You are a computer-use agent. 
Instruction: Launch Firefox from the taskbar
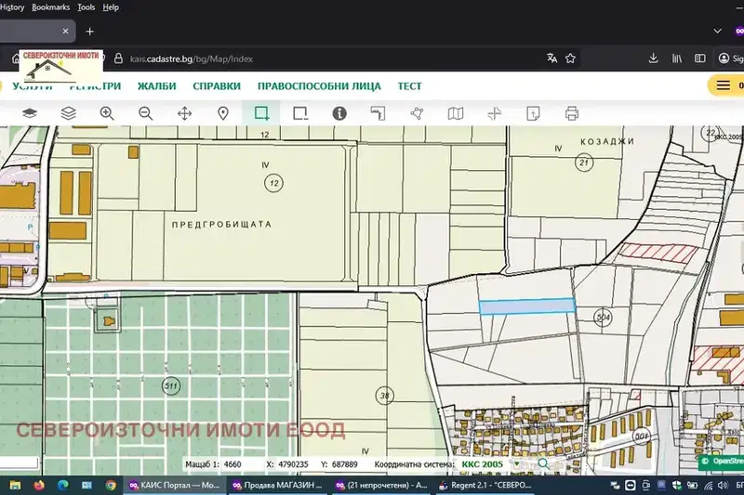(39, 485)
